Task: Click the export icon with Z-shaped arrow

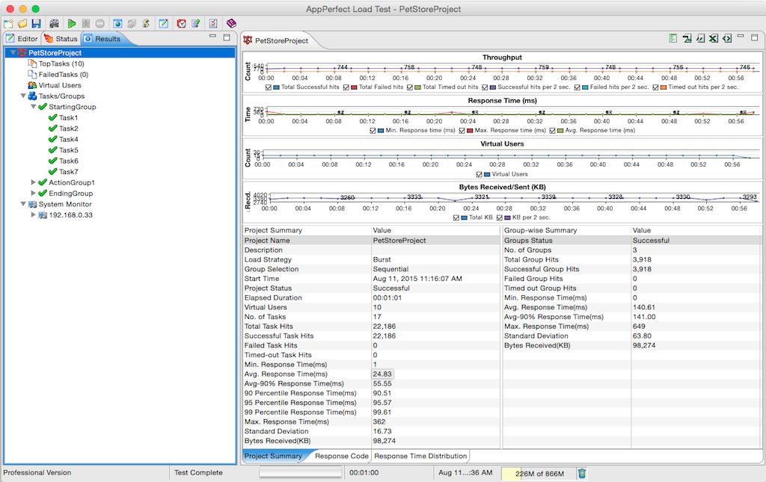Action: click(687, 38)
